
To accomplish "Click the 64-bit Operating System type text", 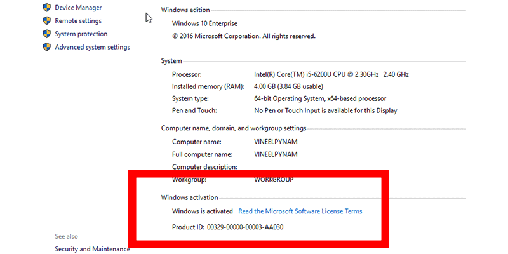I will [319, 98].
